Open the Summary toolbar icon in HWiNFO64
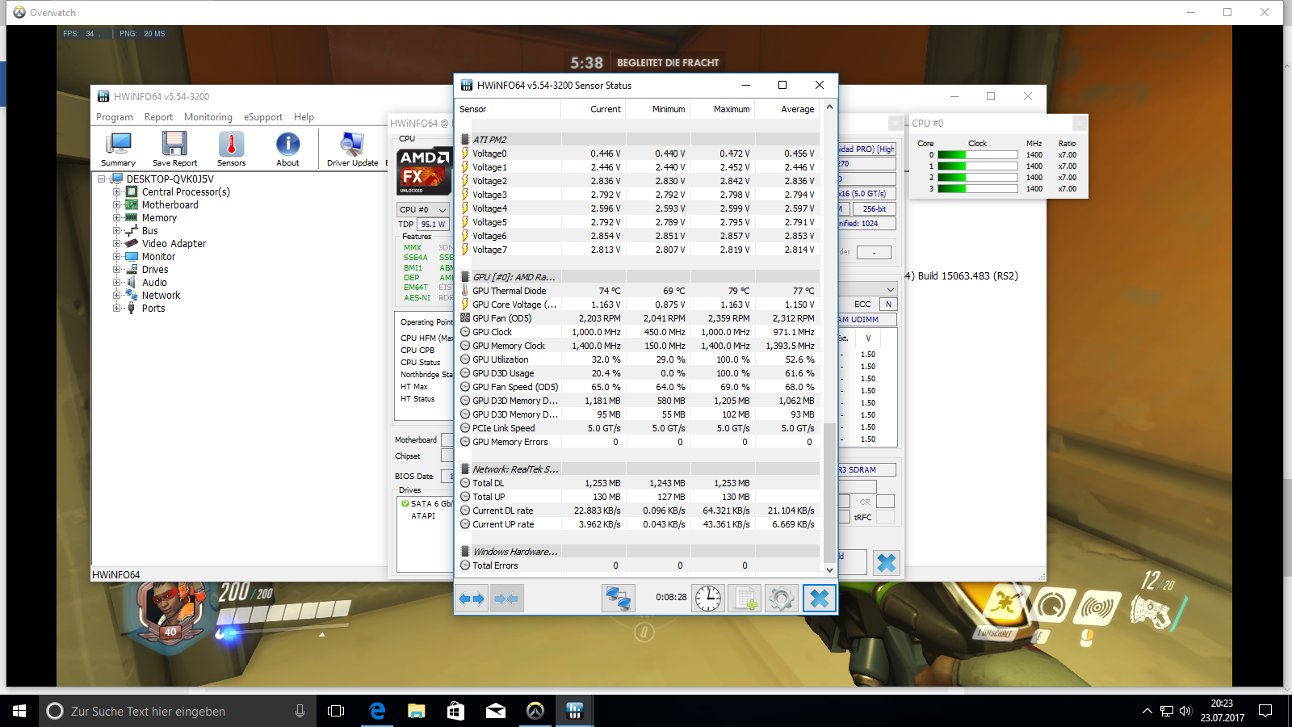1292x727 pixels. tap(118, 149)
